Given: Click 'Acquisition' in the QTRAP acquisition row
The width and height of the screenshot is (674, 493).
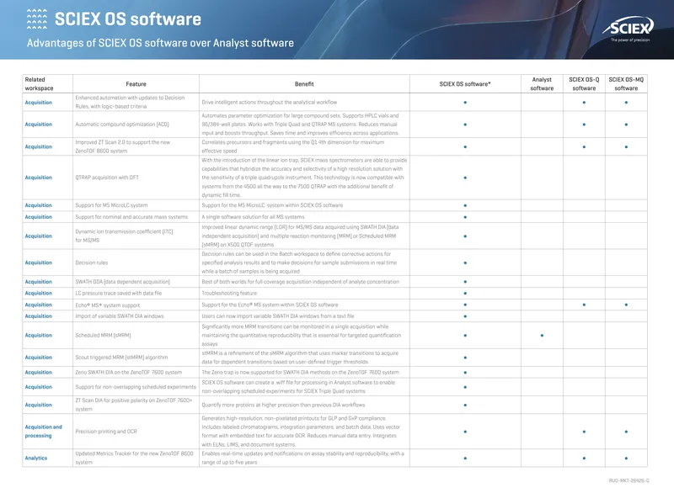Looking at the screenshot, I should point(38,178).
